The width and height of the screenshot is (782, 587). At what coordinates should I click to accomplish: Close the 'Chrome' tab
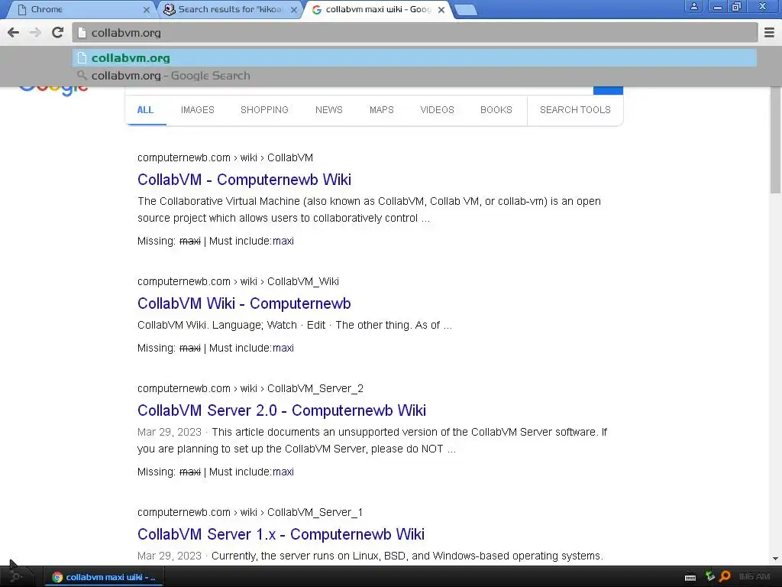click(146, 9)
